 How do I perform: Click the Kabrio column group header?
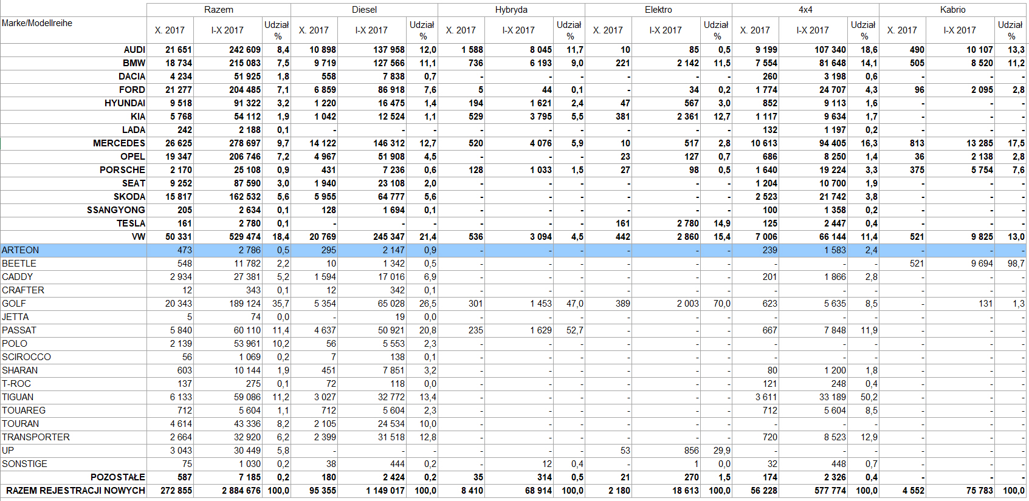pyautogui.click(x=952, y=10)
